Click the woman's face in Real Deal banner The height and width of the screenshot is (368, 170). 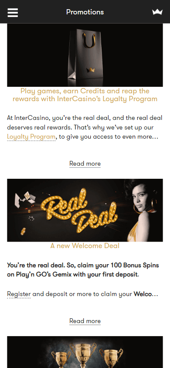[x=141, y=197]
